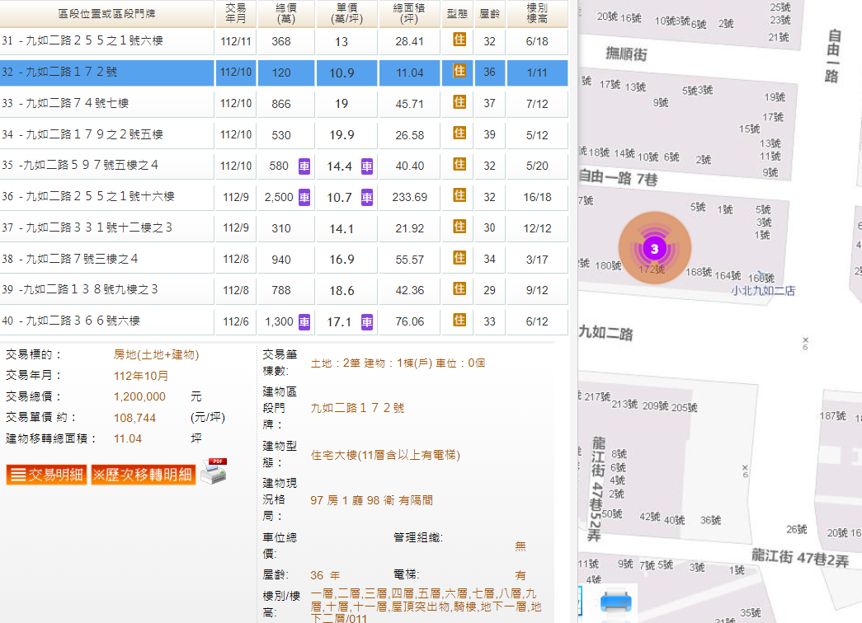
Task: Sort by 型態 column header
Action: (457, 14)
